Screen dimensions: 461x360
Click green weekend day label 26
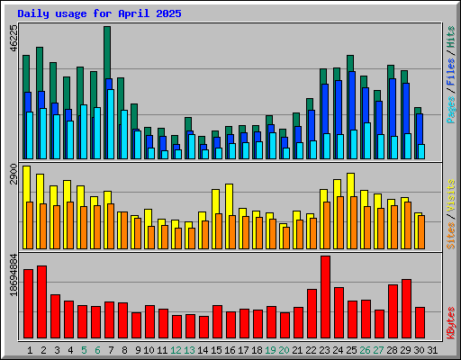coord(365,350)
